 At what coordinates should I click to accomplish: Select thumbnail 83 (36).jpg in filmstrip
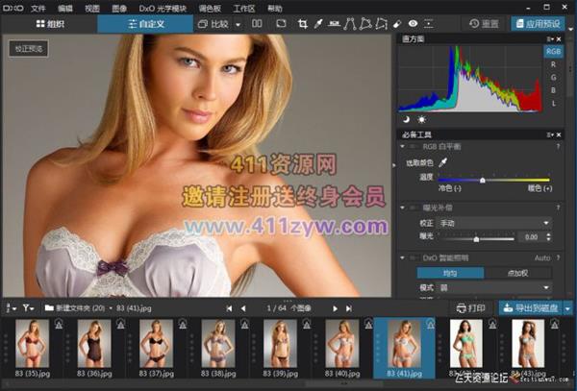pos(94,344)
